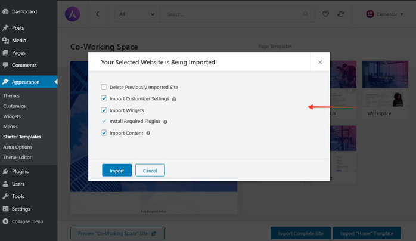Image resolution: width=416 pixels, height=241 pixels.
Task: Click the Comments bubble icon
Action: pos(5,65)
